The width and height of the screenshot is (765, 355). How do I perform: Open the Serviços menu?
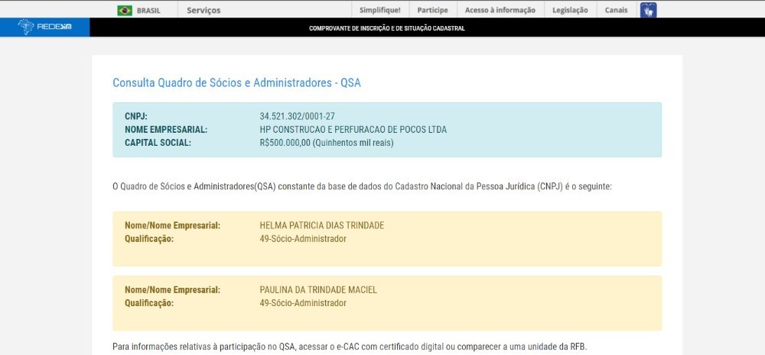click(203, 10)
